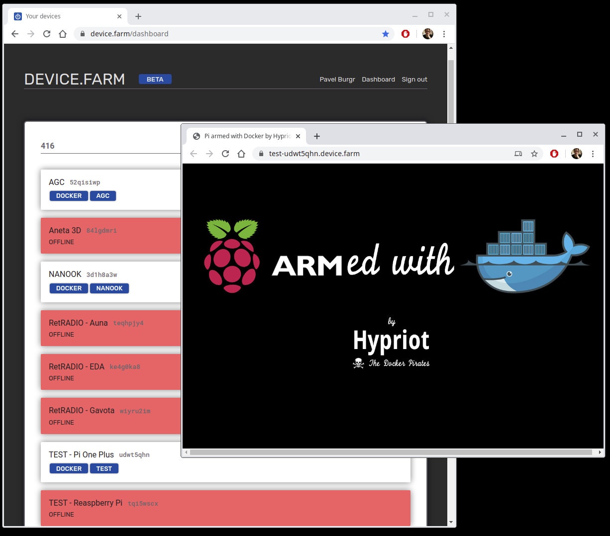Click cast/device icon in Hypriot address bar
Viewport: 610px width, 536px height.
pyautogui.click(x=518, y=154)
